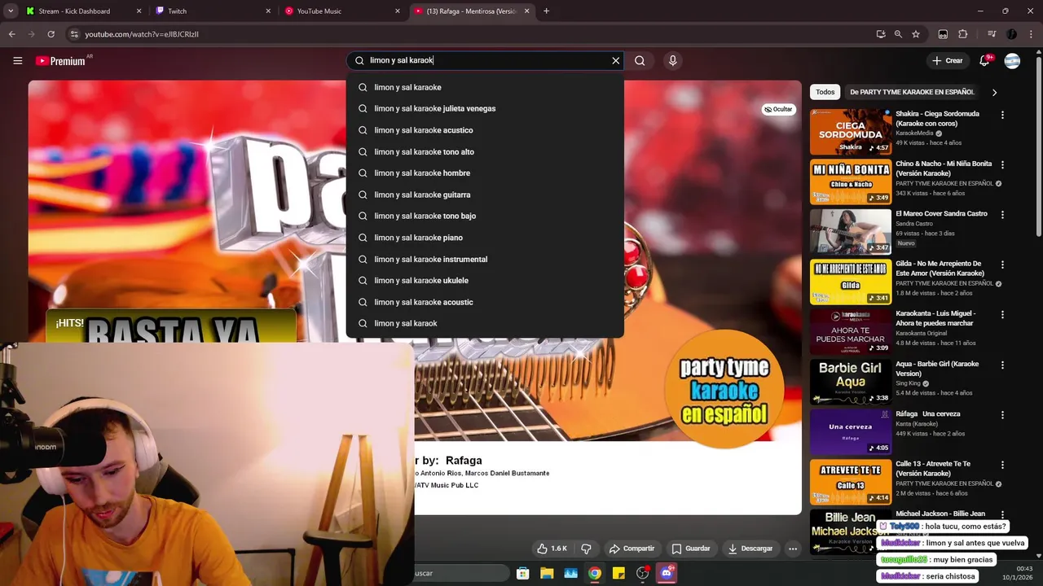Select the Todos filter chip
The height and width of the screenshot is (586, 1043).
[825, 92]
